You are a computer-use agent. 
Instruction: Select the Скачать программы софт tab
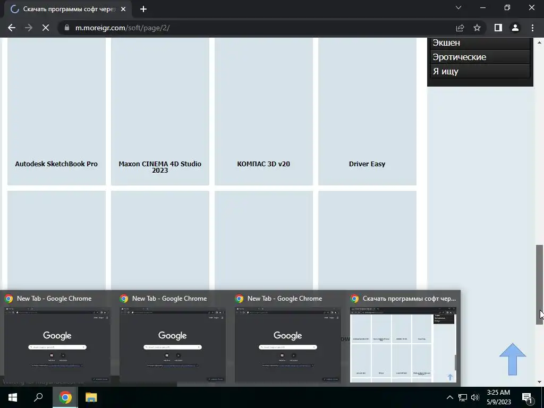click(x=68, y=9)
